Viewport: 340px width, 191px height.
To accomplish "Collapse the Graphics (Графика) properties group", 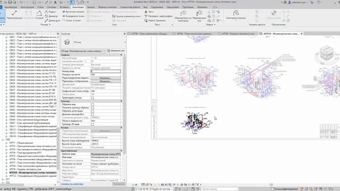I will [121, 55].
